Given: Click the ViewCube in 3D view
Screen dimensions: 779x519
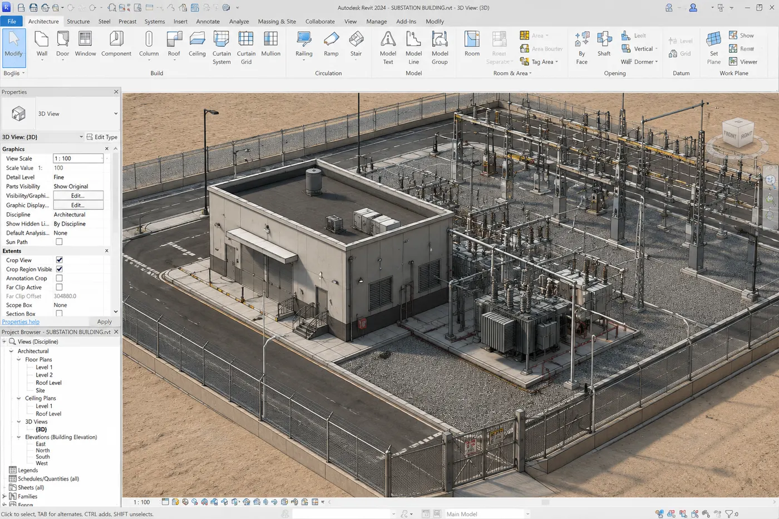Looking at the screenshot, I should [x=738, y=134].
